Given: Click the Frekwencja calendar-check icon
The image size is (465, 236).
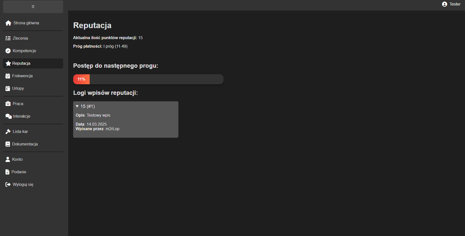Looking at the screenshot, I should tap(8, 76).
